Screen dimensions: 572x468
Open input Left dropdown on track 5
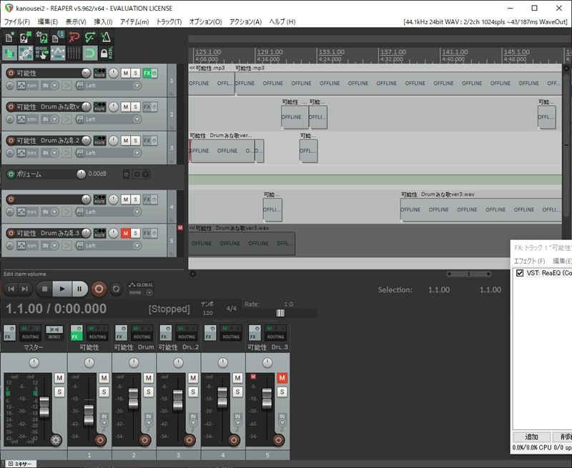coord(137,245)
